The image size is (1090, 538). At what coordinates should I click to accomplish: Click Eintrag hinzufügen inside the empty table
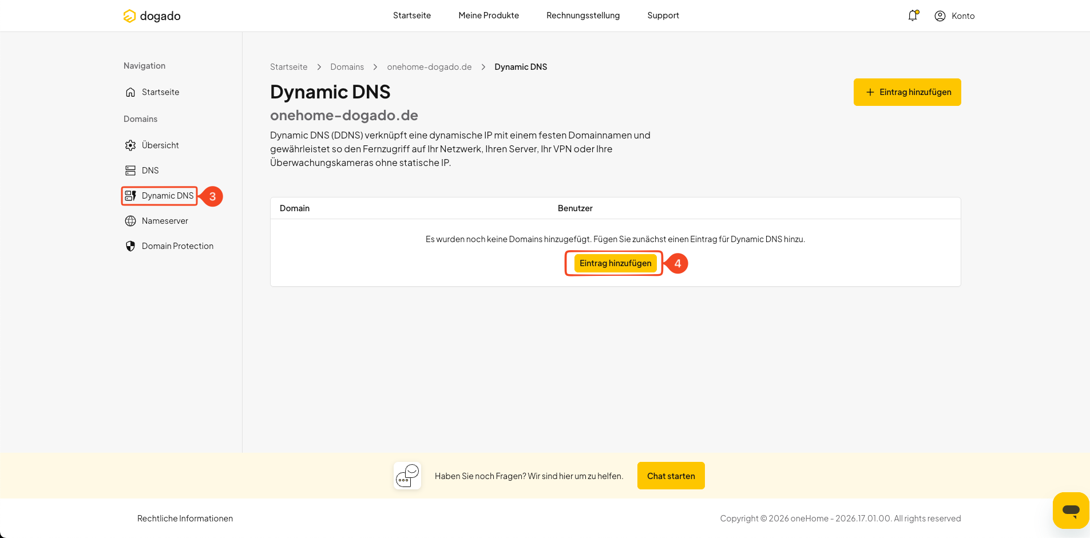tap(615, 263)
